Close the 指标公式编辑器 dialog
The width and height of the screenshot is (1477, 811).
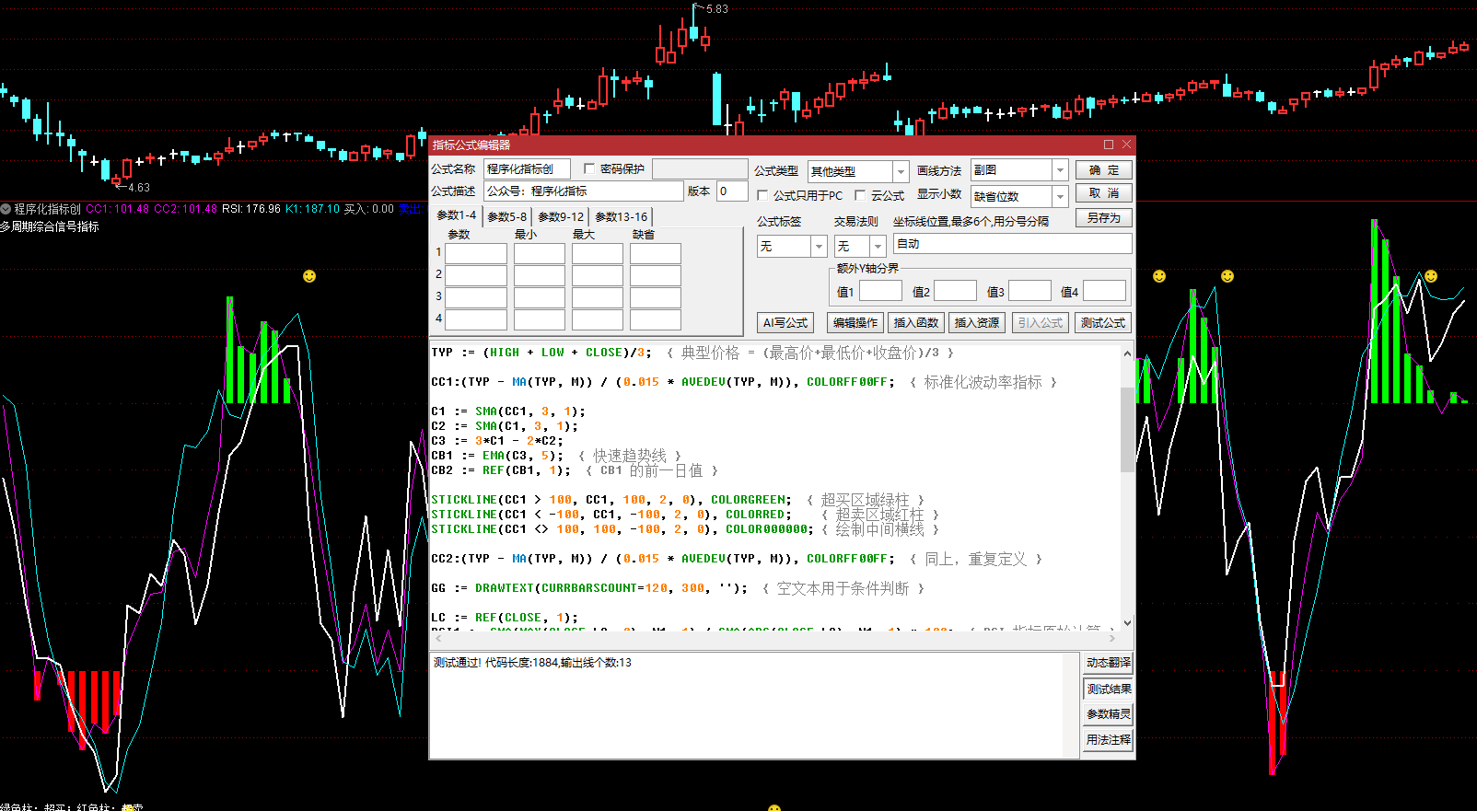pyautogui.click(x=1126, y=145)
